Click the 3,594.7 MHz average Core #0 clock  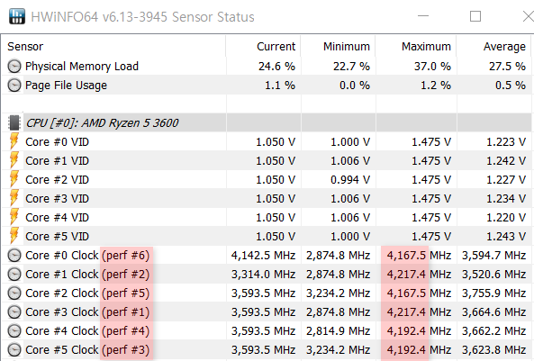tap(493, 256)
